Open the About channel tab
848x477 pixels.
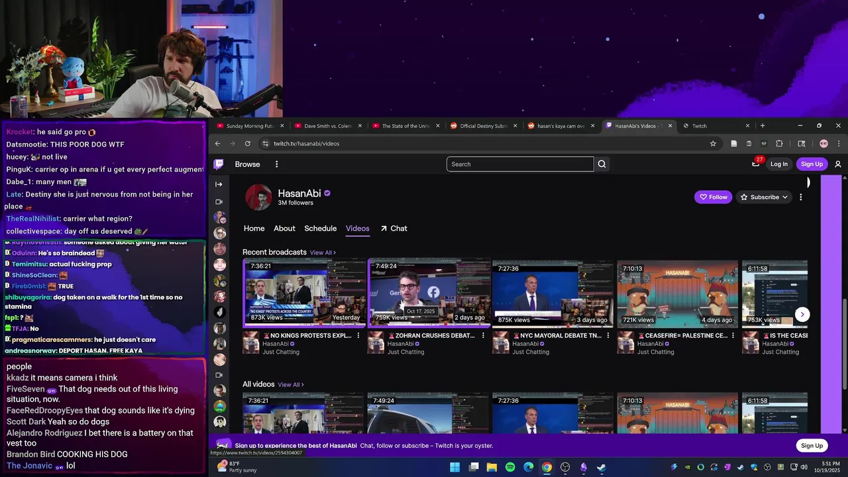point(284,229)
